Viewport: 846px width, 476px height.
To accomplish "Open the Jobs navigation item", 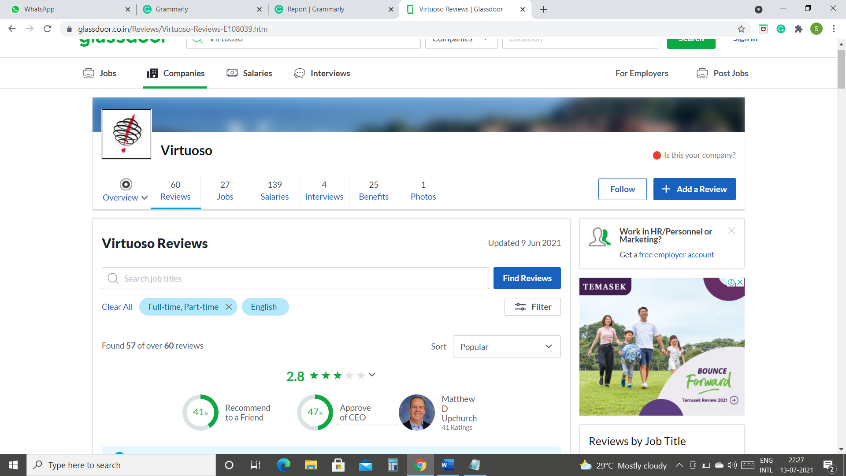I will pos(100,73).
